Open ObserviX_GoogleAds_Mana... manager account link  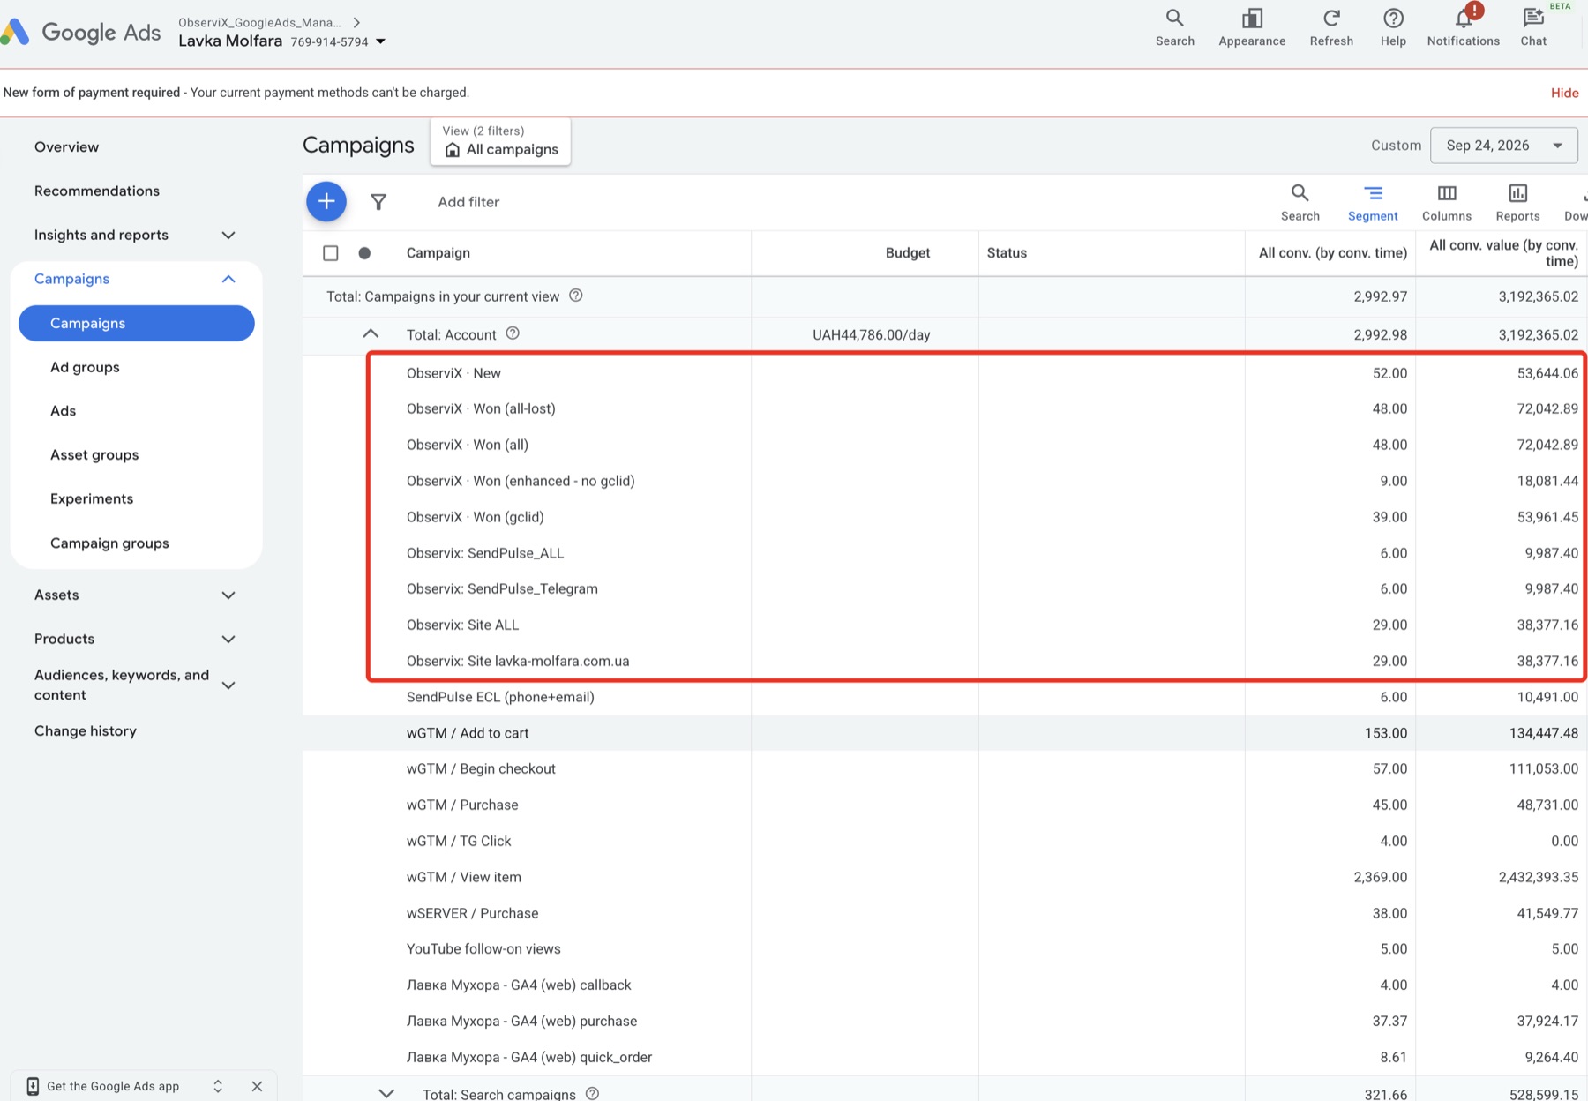[259, 22]
